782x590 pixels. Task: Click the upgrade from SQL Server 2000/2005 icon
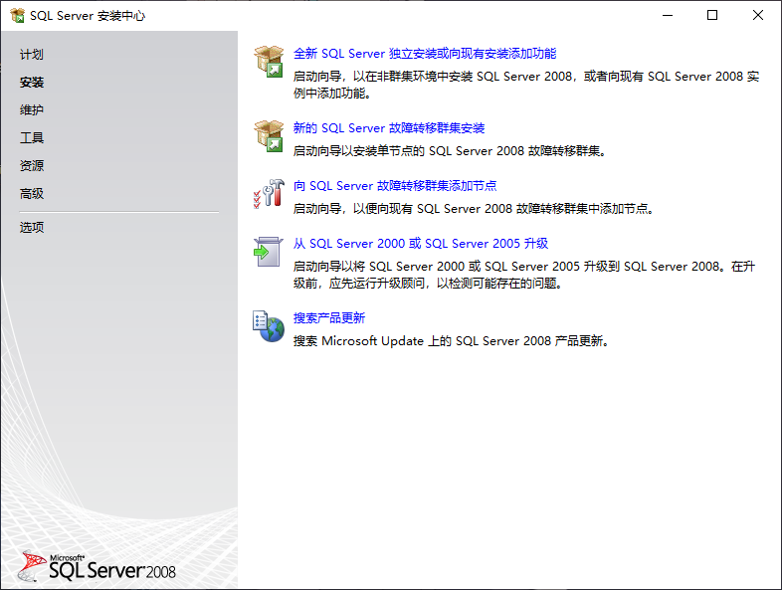click(269, 252)
